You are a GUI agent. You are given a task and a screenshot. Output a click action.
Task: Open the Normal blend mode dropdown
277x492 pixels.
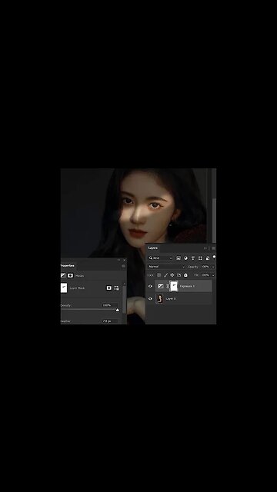(166, 267)
